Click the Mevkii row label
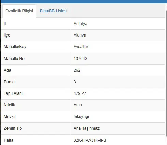 coord(10,117)
